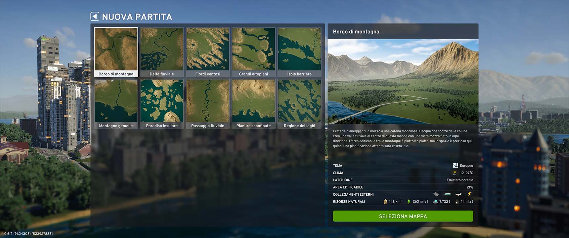Choose the Fiordi ventosi map thumbnail
The width and height of the screenshot is (569, 238).
207,52
